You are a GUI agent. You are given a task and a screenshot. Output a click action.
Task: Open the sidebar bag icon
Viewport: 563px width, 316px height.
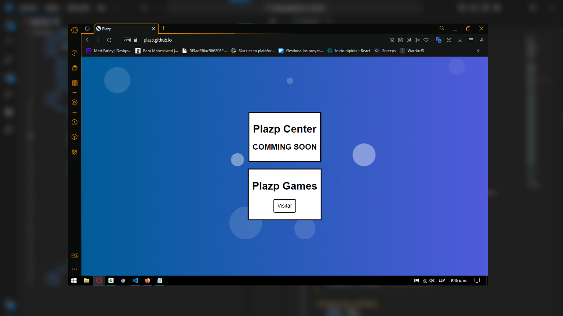click(x=74, y=68)
